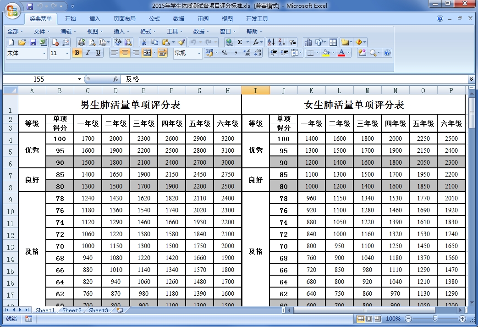Open the font size dropdown showing 11

67,54
